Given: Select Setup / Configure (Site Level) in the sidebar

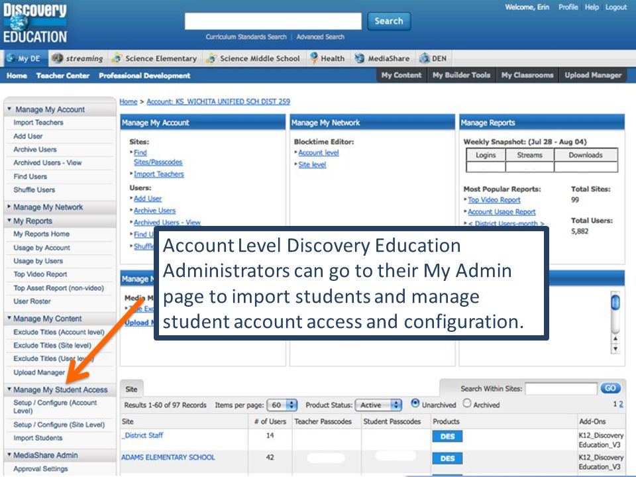Looking at the screenshot, I should (x=59, y=425).
